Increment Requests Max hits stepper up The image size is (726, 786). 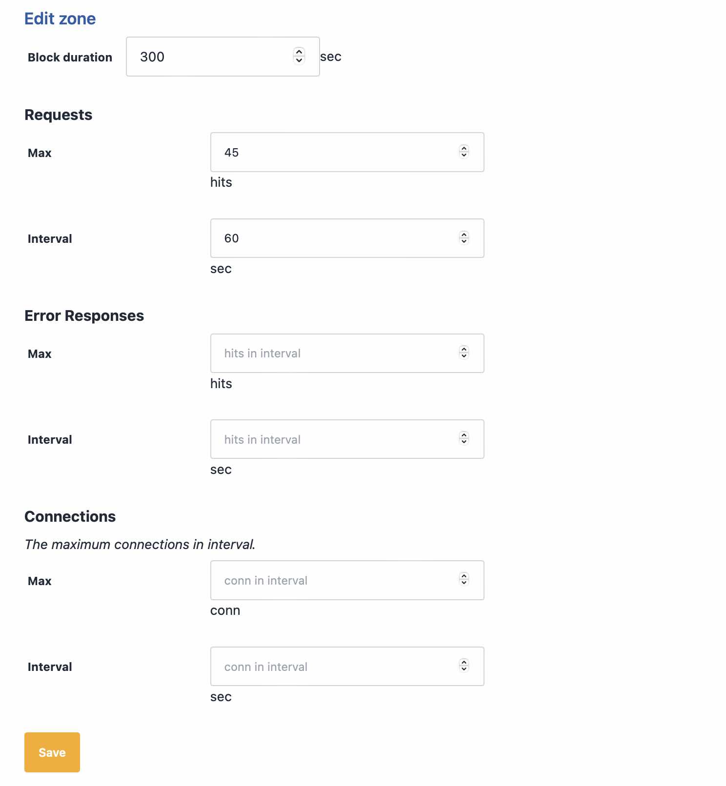pyautogui.click(x=464, y=148)
